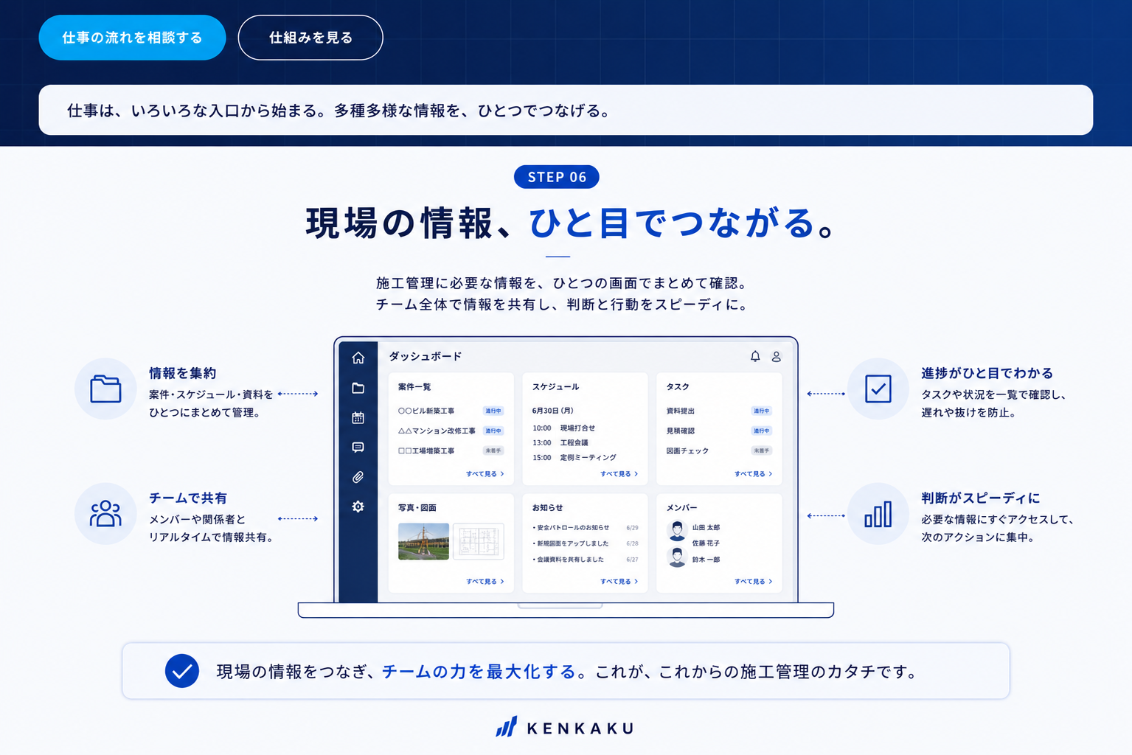The height and width of the screenshot is (755, 1132).
Task: Click the 判断がスピーディに bar chart icon
Action: 878,514
